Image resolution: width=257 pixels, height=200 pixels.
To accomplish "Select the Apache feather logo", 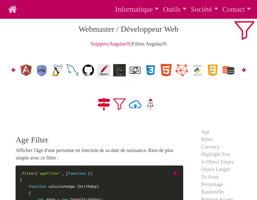I will pyautogui.click(x=104, y=70).
